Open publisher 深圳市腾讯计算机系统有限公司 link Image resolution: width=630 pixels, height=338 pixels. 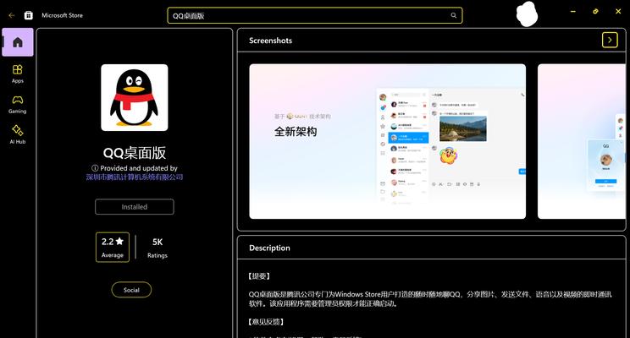point(135,177)
